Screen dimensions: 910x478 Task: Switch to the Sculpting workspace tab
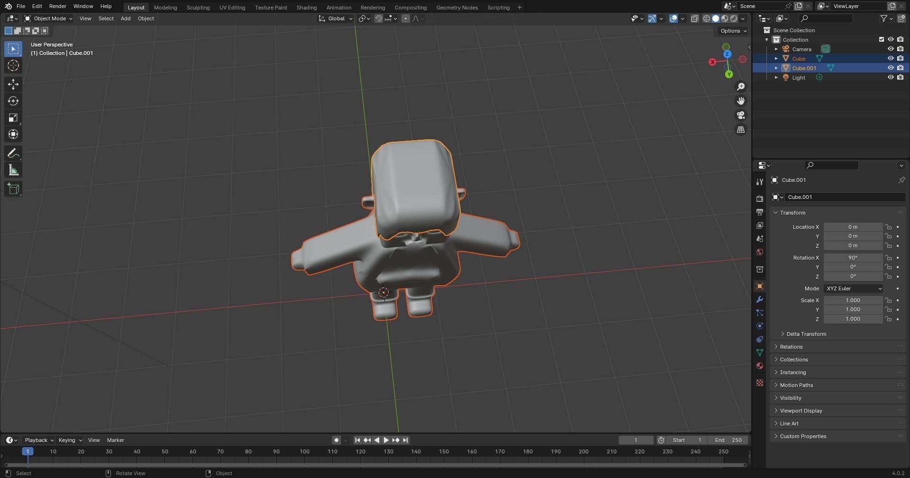point(198,8)
